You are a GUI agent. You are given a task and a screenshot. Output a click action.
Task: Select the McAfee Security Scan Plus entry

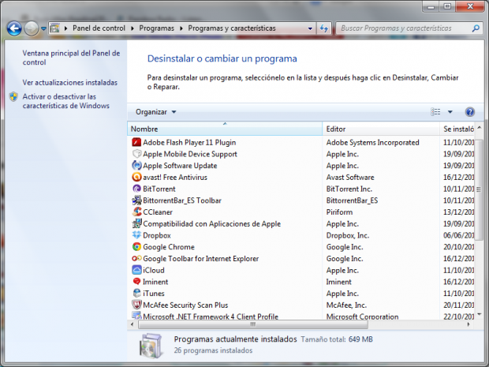point(185,305)
